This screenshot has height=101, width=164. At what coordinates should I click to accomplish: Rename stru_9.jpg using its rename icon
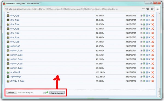[x=150, y=42]
